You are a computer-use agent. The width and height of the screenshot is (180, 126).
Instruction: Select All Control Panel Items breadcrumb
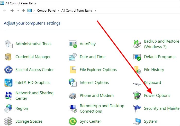point(77,11)
